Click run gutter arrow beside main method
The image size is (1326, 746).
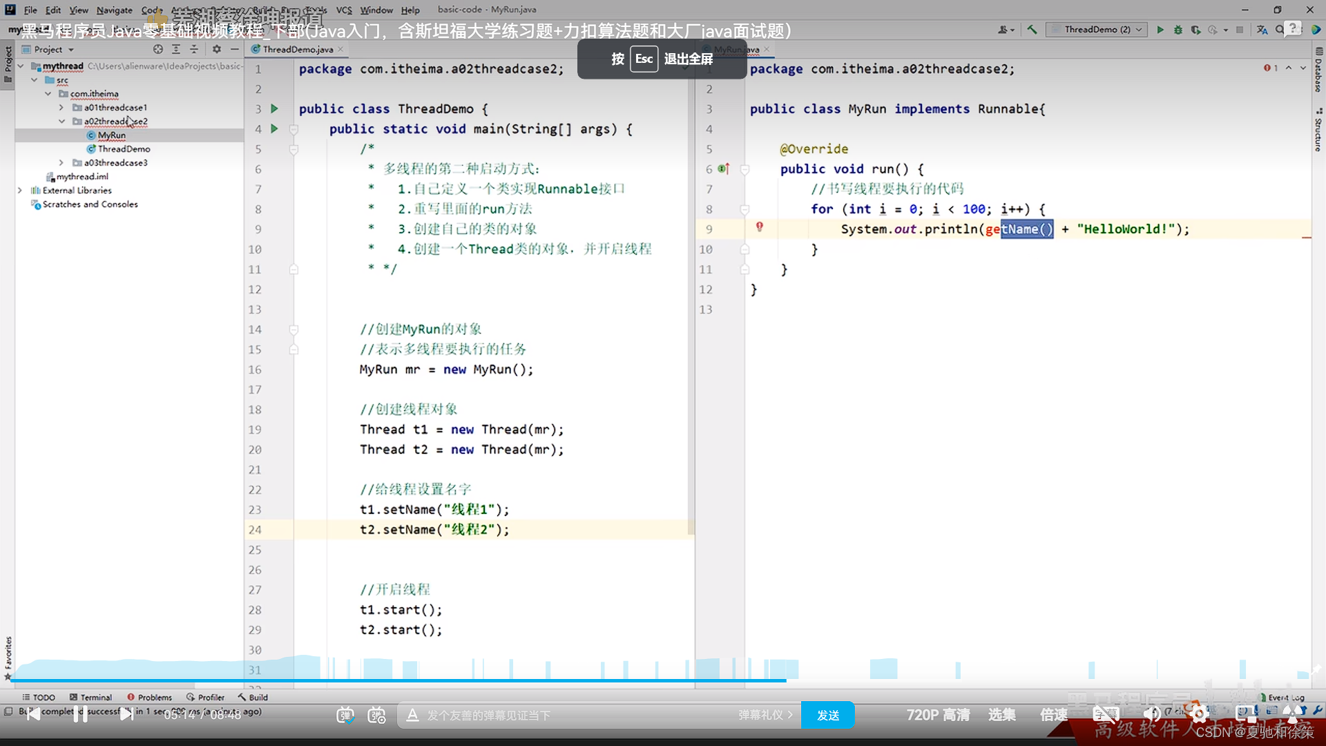click(274, 128)
